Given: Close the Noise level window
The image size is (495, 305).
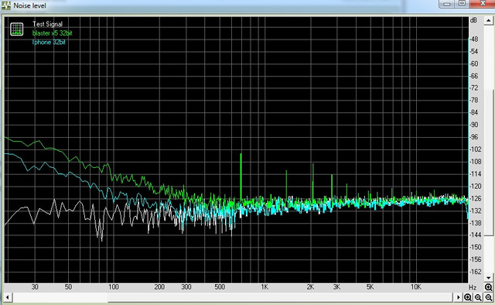Looking at the screenshot, I should point(483,3).
